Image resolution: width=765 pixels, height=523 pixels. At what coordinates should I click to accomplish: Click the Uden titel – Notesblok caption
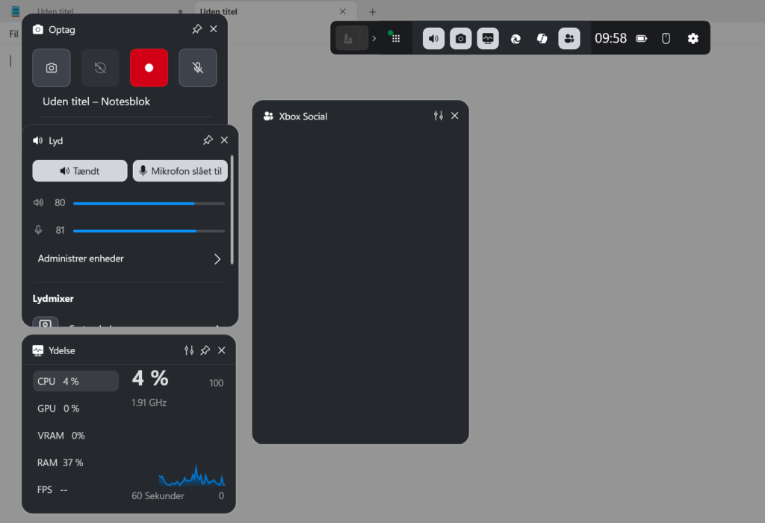pyautogui.click(x=96, y=102)
